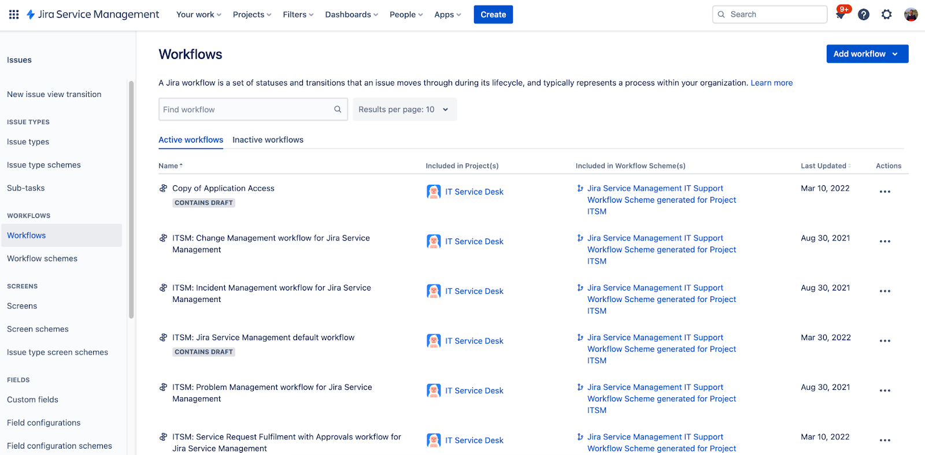Image resolution: width=925 pixels, height=455 pixels.
Task: Focus the top Search box
Action: point(770,14)
